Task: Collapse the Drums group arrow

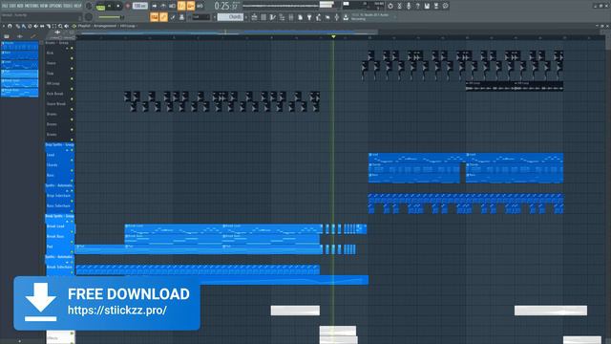Action: (67, 49)
